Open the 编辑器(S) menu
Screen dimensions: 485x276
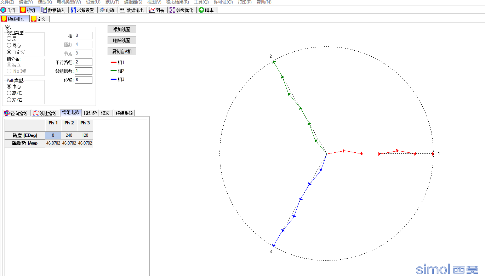[133, 2]
